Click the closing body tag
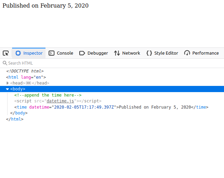 (19, 113)
